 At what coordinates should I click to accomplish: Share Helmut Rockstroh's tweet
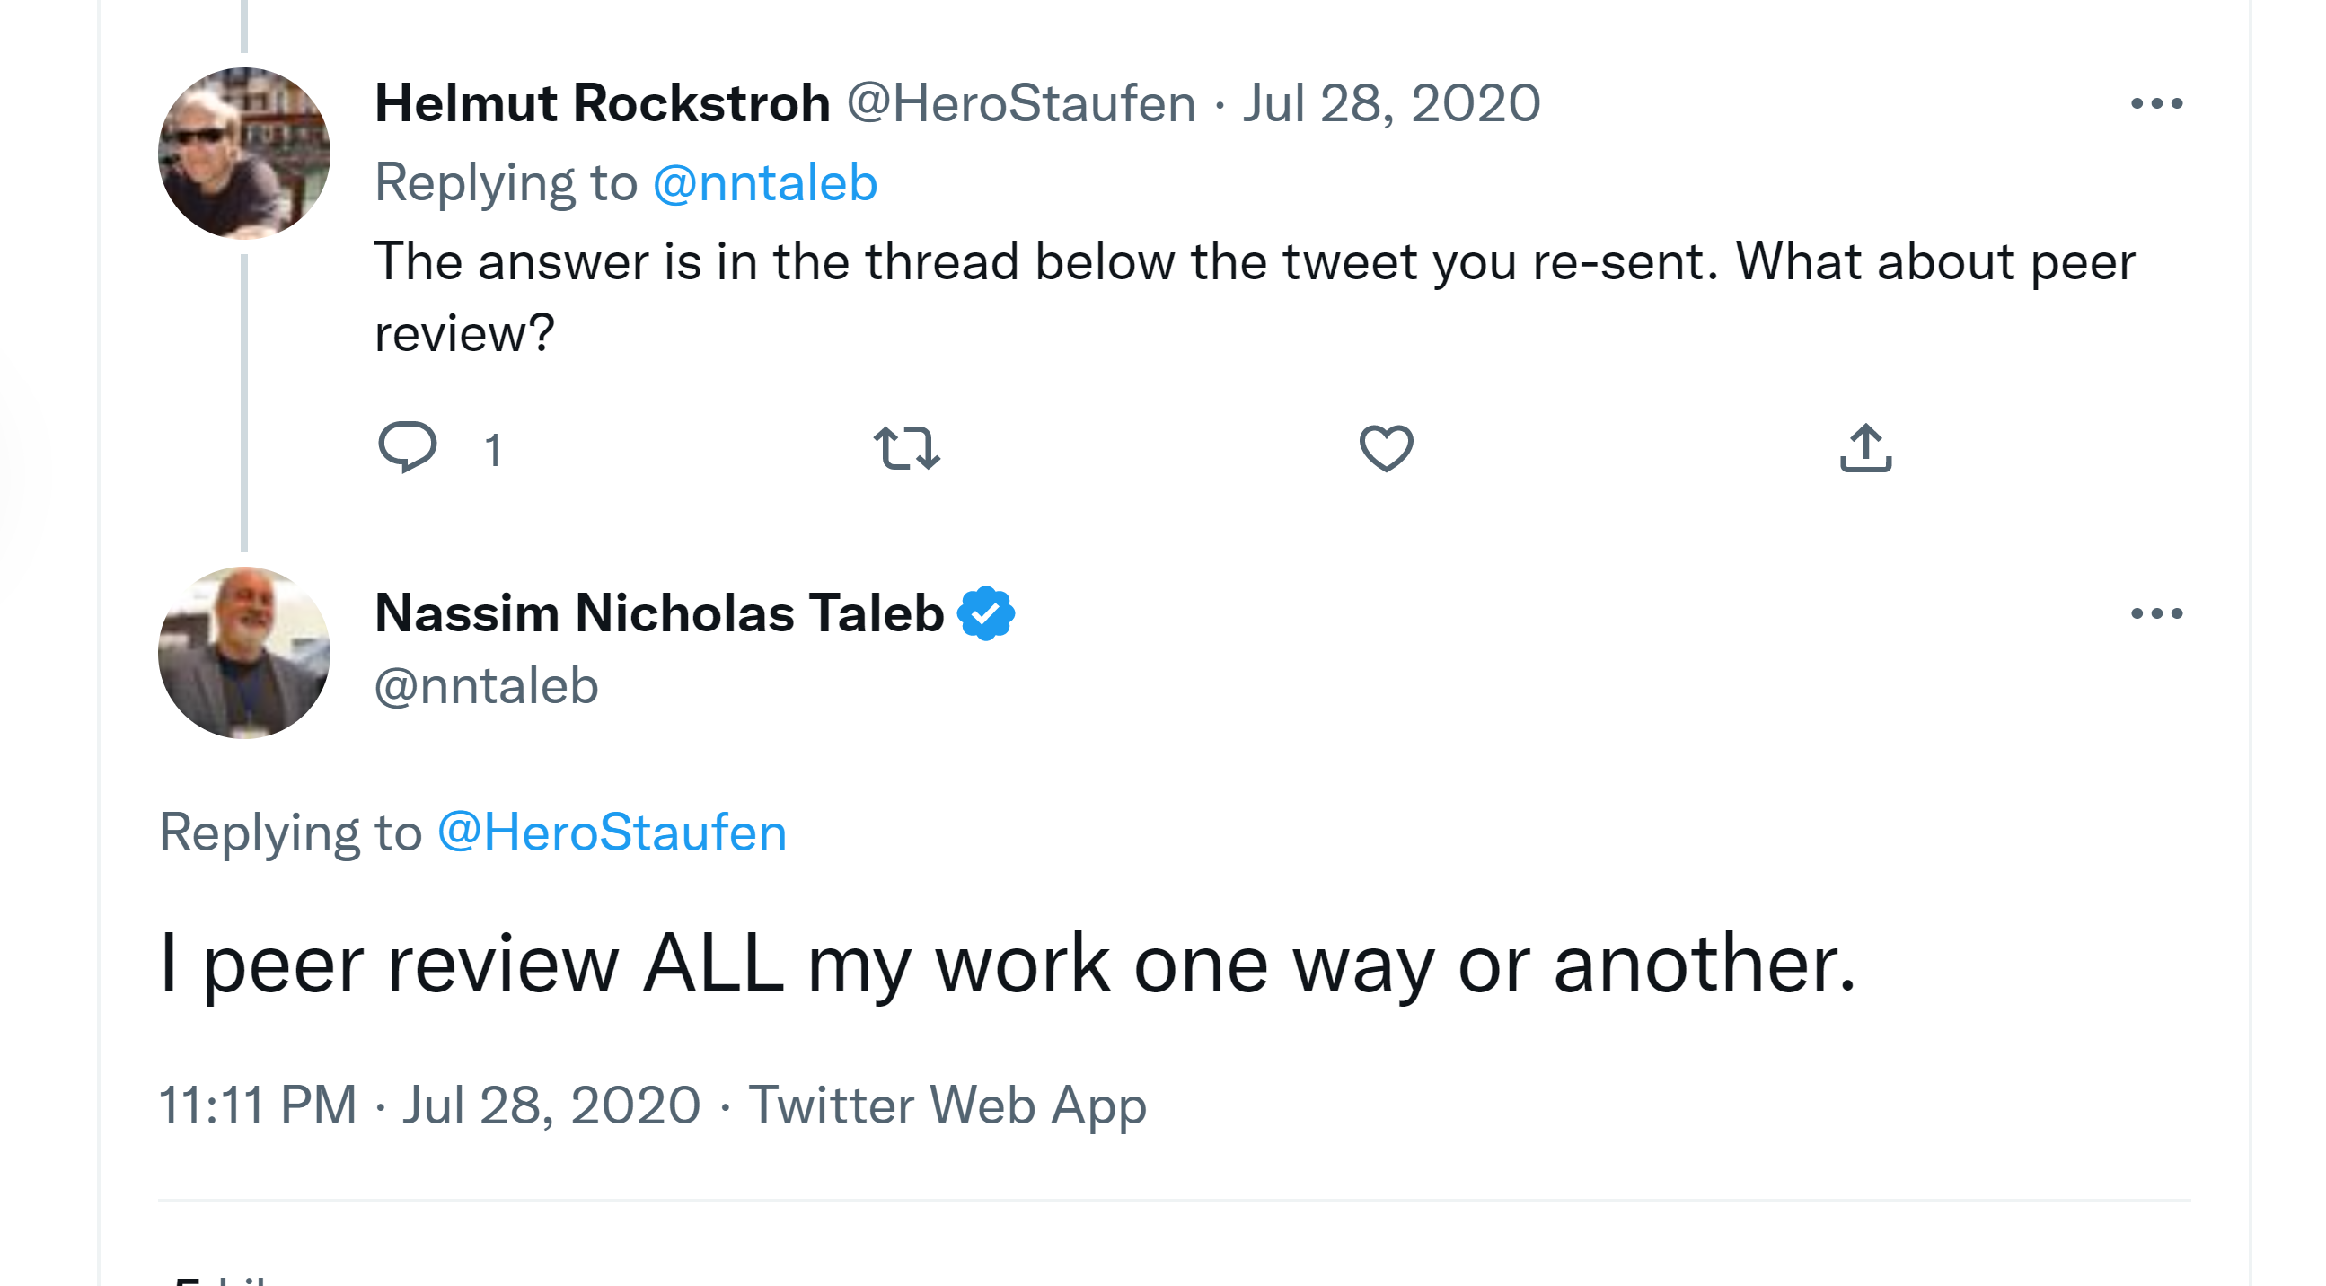pos(1865,448)
